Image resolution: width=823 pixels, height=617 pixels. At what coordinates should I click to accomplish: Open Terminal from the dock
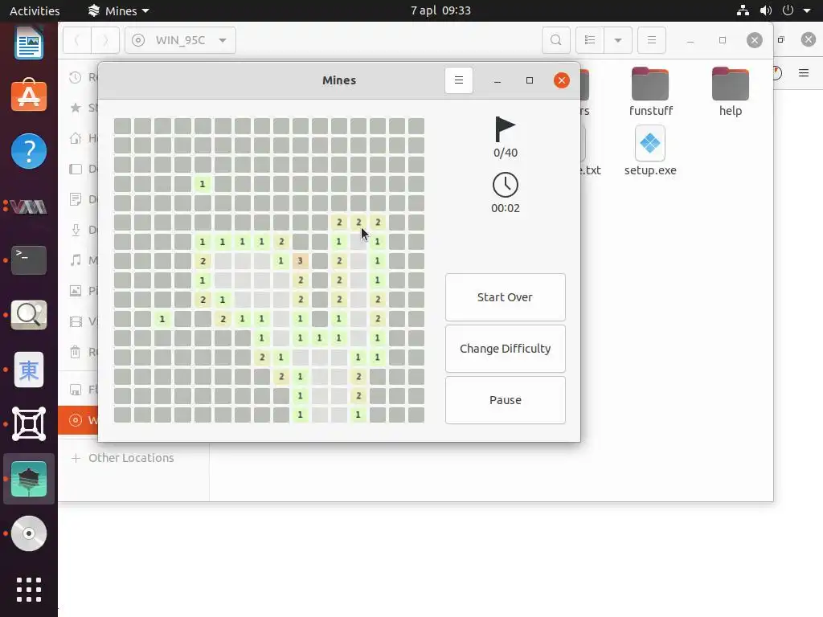29,260
